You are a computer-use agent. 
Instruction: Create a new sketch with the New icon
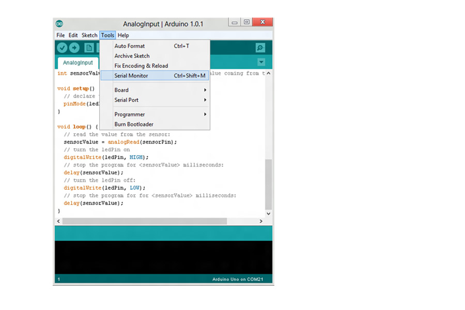(89, 48)
